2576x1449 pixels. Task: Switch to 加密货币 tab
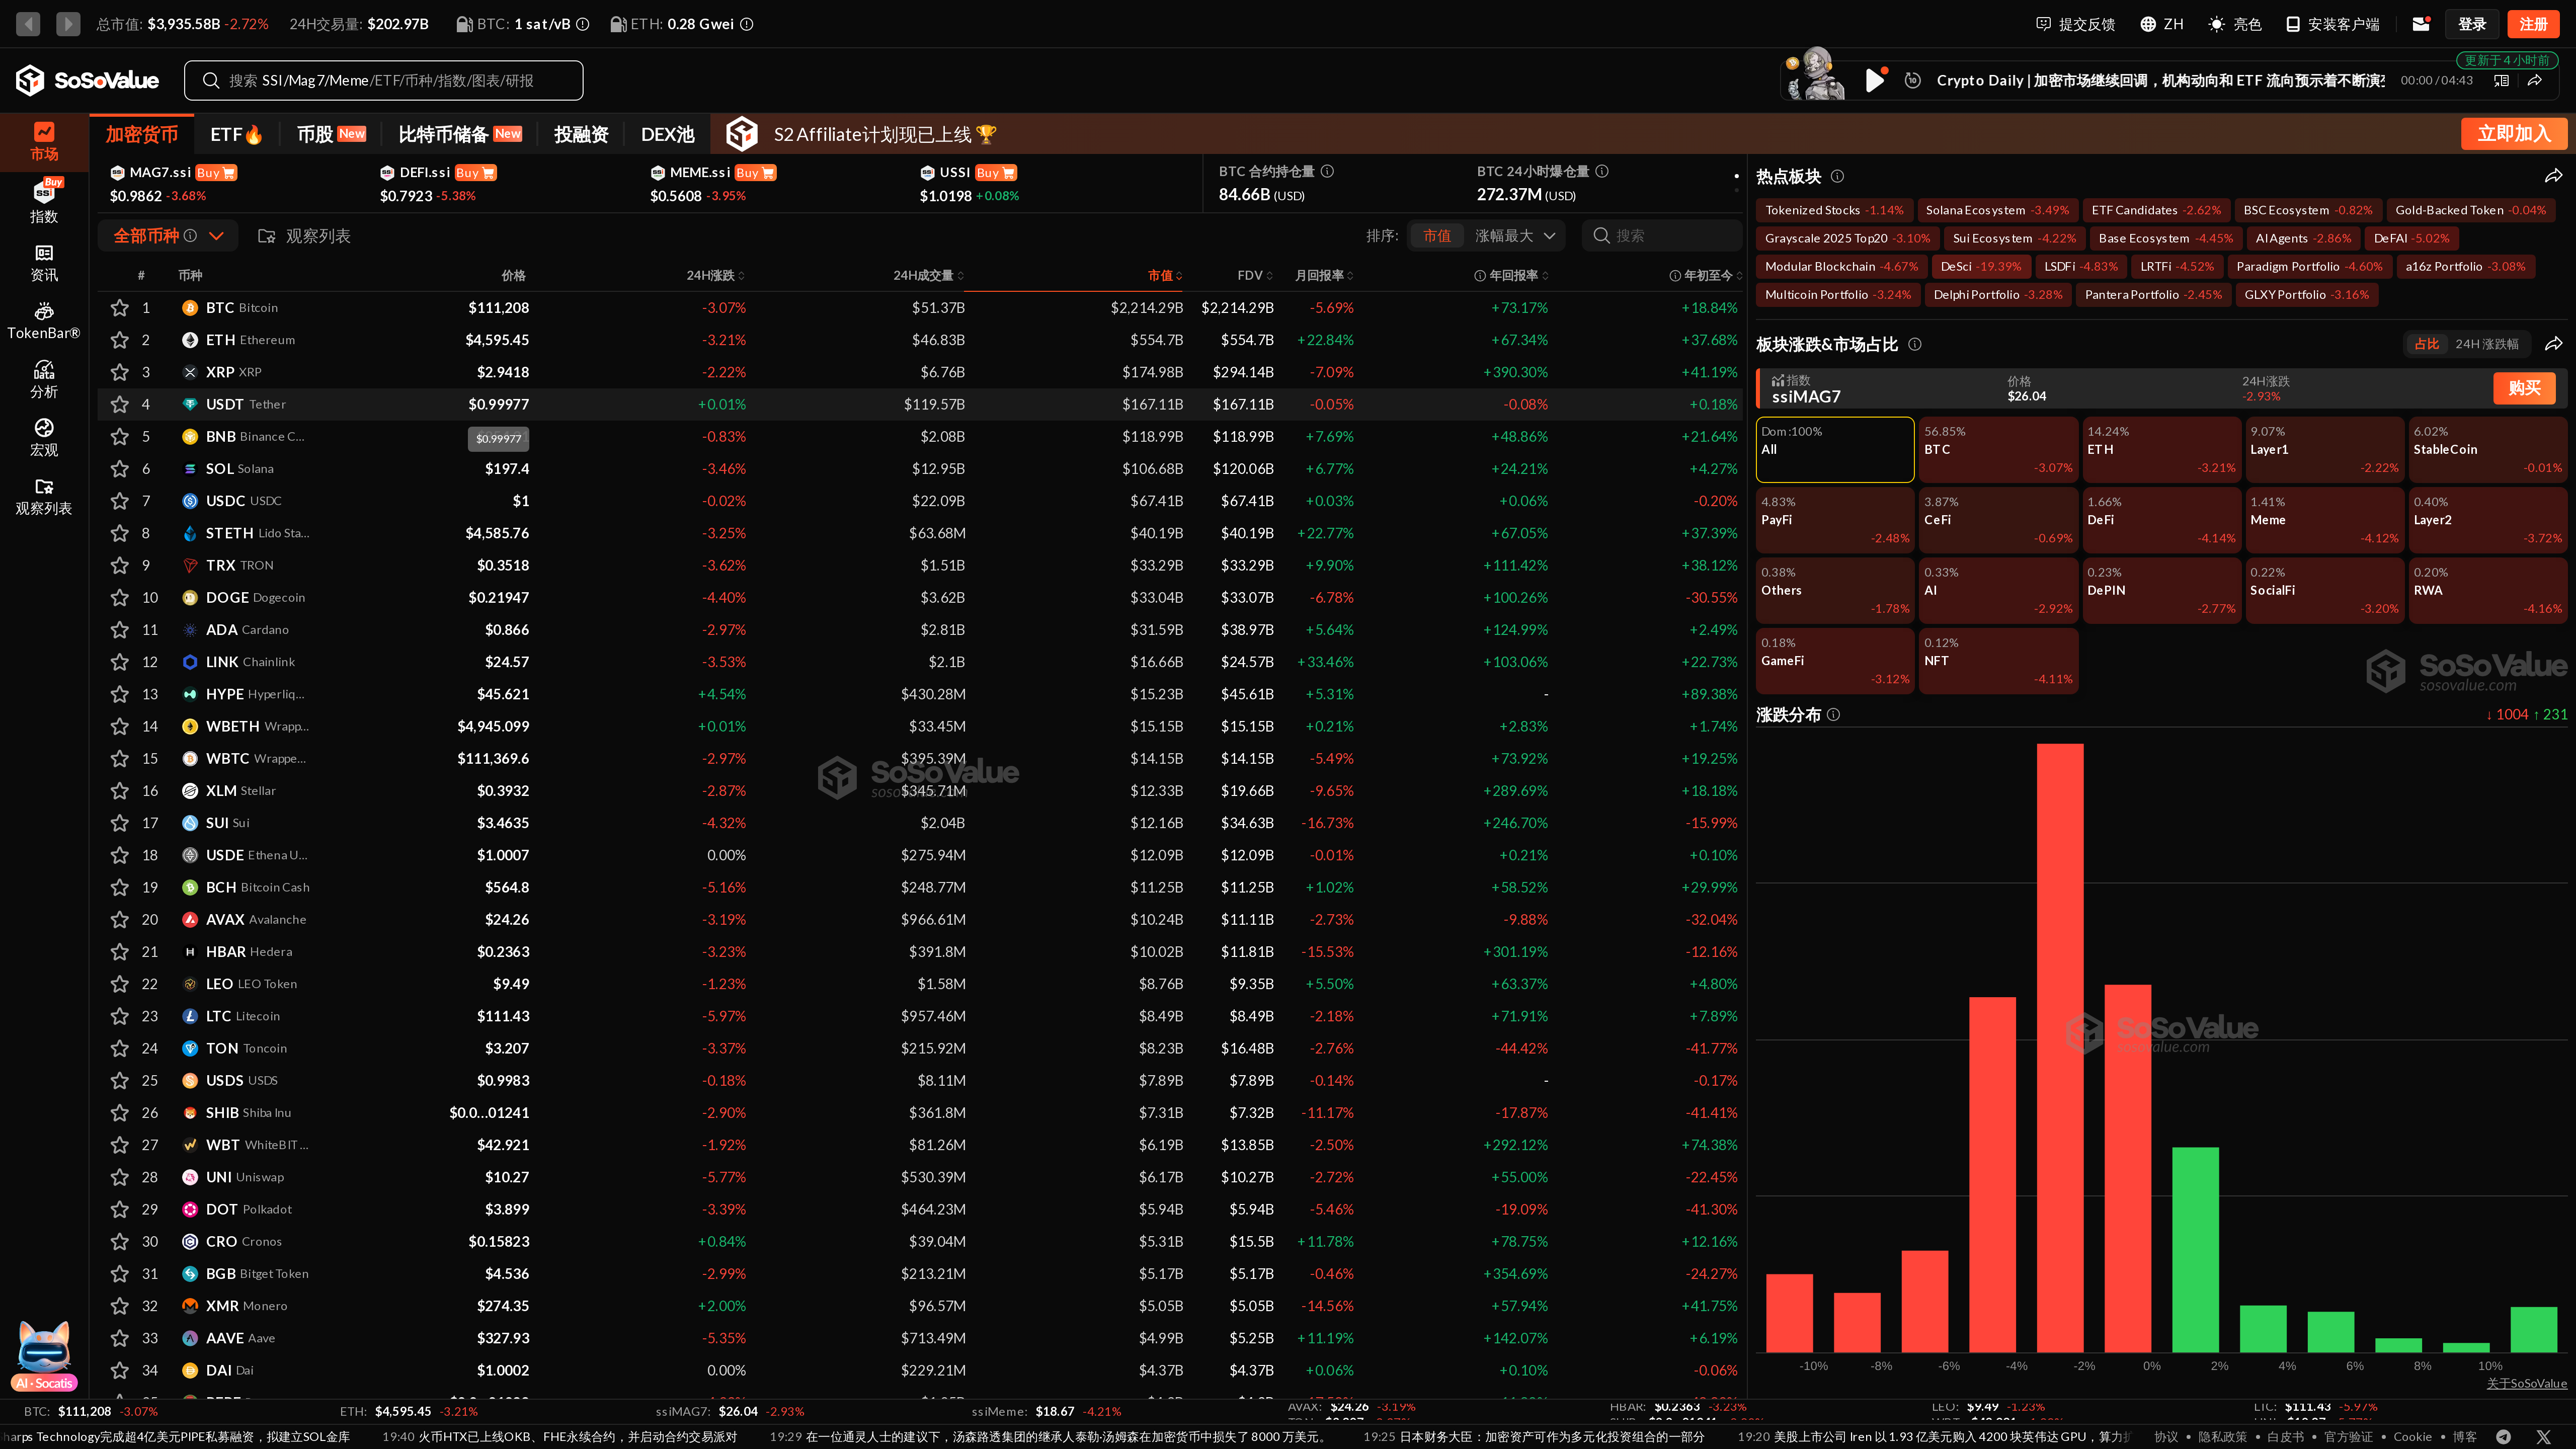coord(141,134)
